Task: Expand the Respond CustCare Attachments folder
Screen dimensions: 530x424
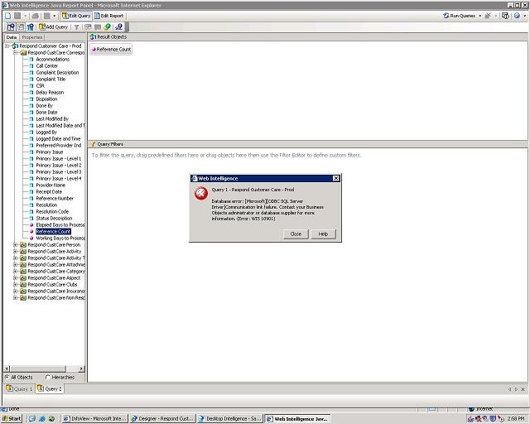Action: tap(15, 265)
